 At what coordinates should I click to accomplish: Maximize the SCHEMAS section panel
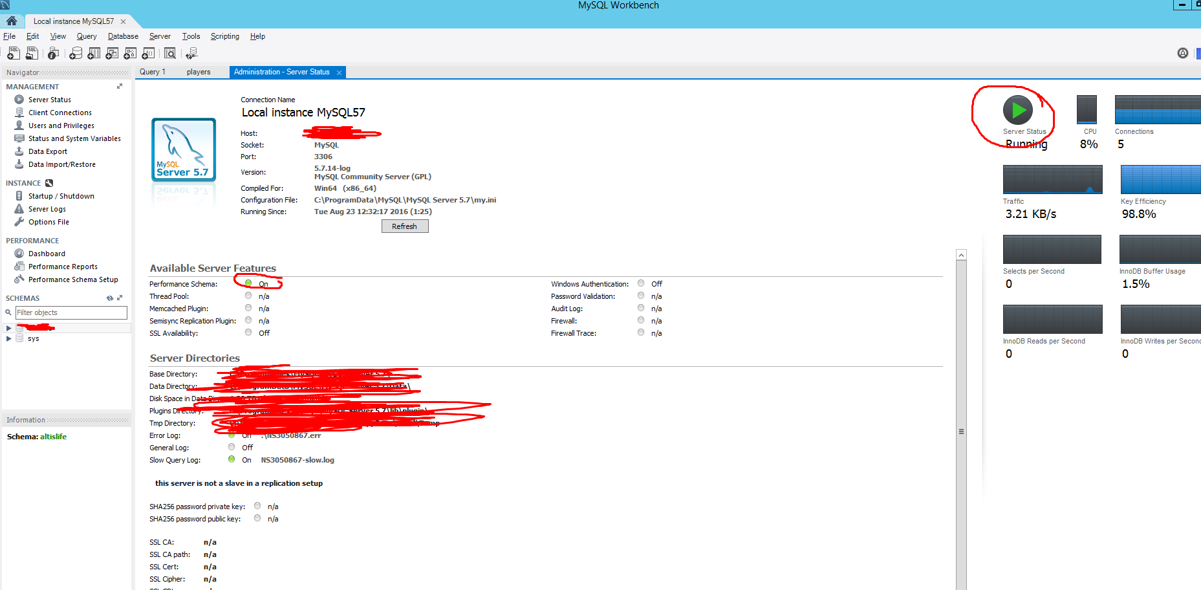(x=120, y=298)
